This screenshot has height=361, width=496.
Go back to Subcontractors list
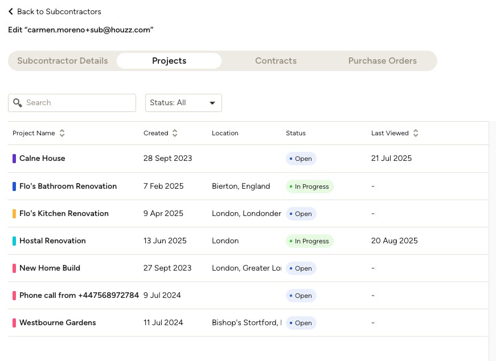(59, 11)
